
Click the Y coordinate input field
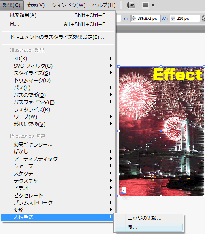click(148, 19)
